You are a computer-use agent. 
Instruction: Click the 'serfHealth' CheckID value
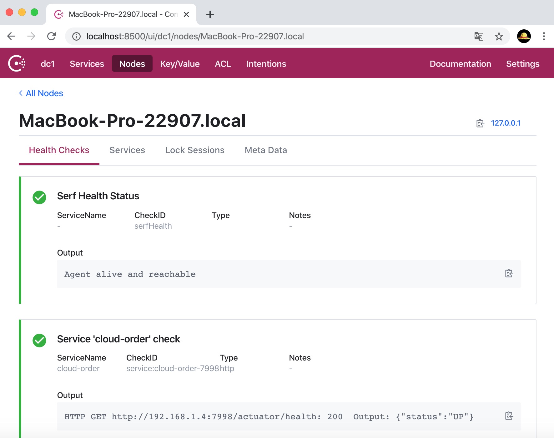(x=153, y=226)
